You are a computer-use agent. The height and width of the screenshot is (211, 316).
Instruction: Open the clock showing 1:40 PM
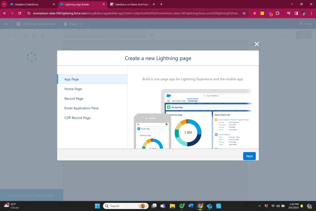pos(294,206)
